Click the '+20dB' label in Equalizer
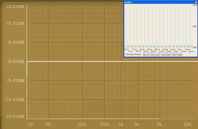Image resolution: width=198 pixels, height=129 pixels. tap(195, 5)
